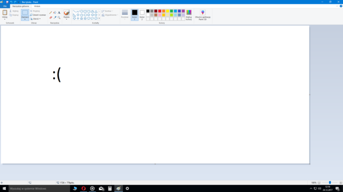Open Opera browser from taskbar
Viewport: 343px width, 192px height.
point(83,188)
